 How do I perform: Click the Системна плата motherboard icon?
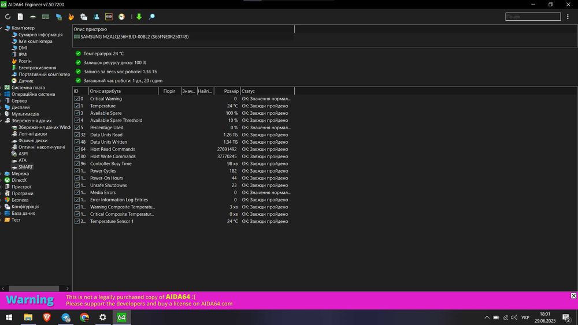[7, 88]
